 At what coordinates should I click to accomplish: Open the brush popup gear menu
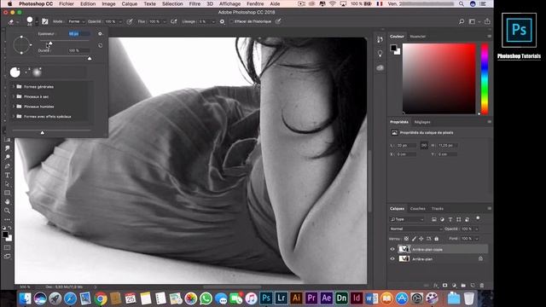pyautogui.click(x=100, y=34)
